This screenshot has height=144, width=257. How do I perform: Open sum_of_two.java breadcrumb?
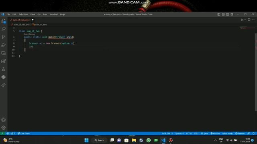pyautogui.click(x=21, y=25)
